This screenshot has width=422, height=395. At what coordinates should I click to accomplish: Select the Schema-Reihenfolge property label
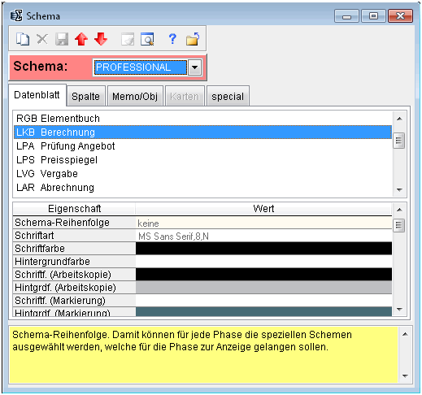74,223
